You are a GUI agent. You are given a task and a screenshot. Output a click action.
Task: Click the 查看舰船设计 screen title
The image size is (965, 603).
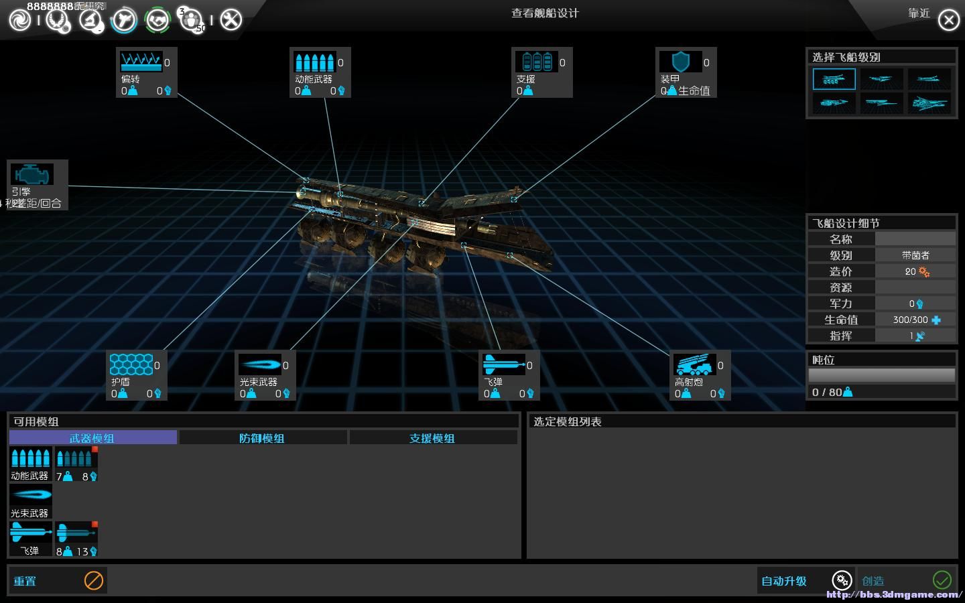point(545,13)
